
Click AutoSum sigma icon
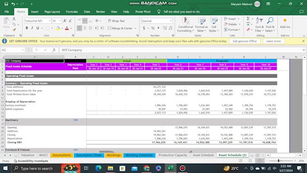[248, 19]
